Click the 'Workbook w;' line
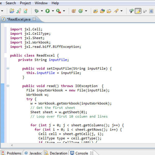The height and width of the screenshot is (155, 155). [x=37, y=95]
